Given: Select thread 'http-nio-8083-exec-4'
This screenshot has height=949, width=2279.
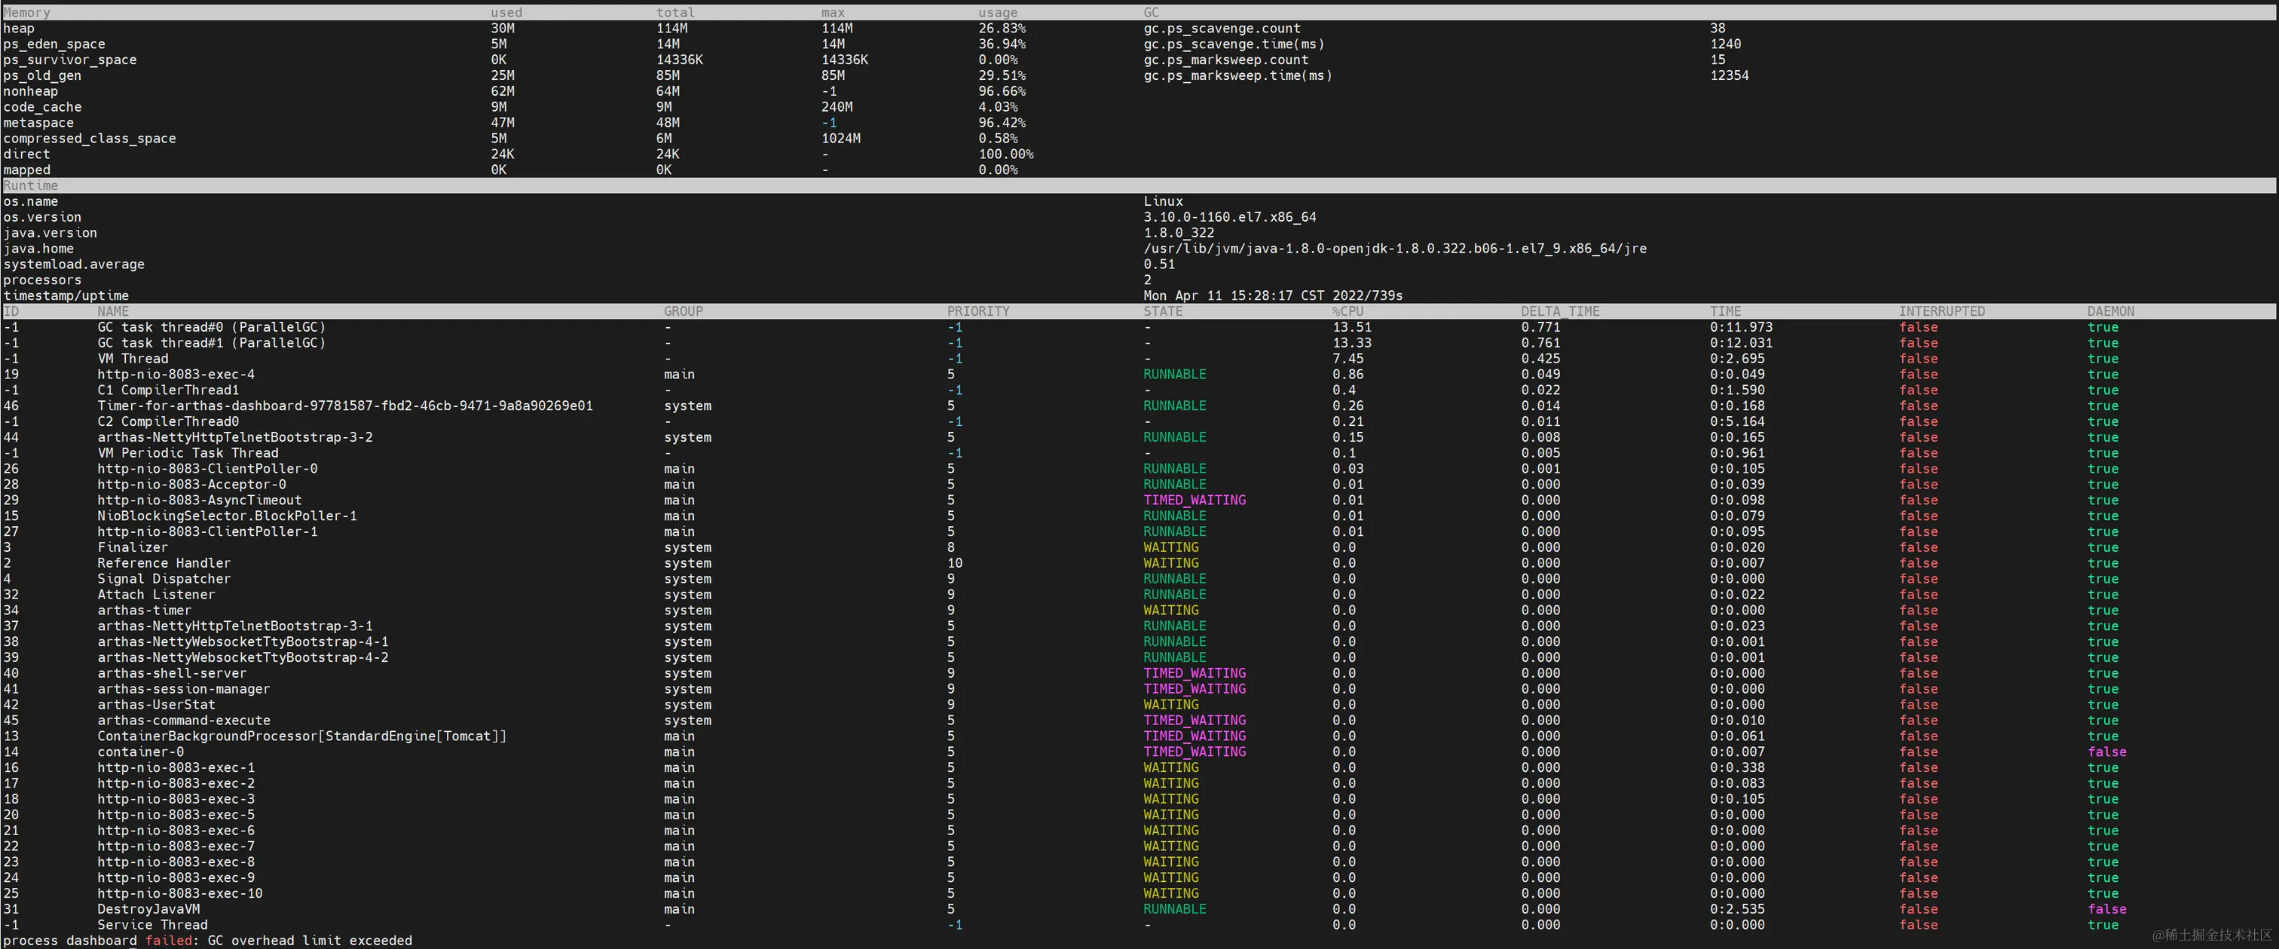Looking at the screenshot, I should [x=176, y=375].
